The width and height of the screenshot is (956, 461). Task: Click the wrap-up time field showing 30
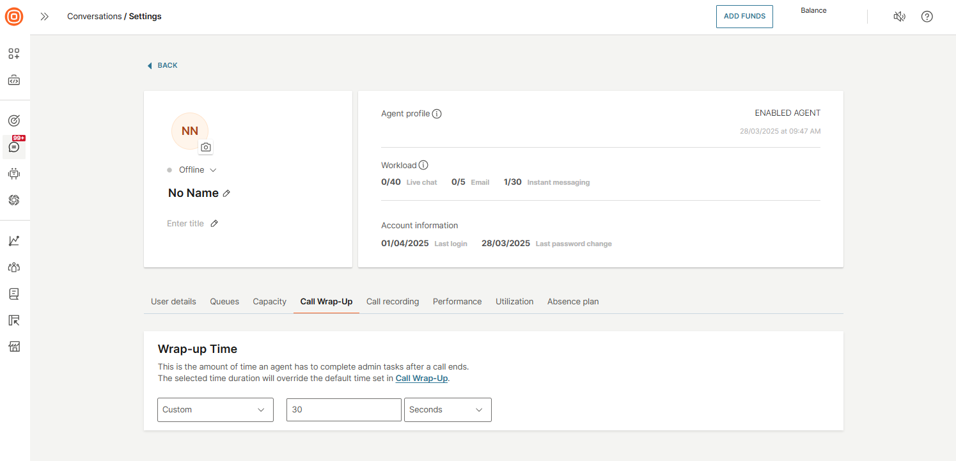point(344,410)
